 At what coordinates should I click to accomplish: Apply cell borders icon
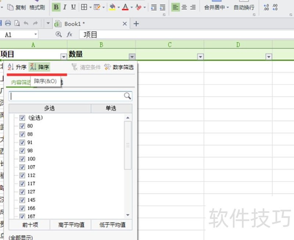(x=84, y=7)
